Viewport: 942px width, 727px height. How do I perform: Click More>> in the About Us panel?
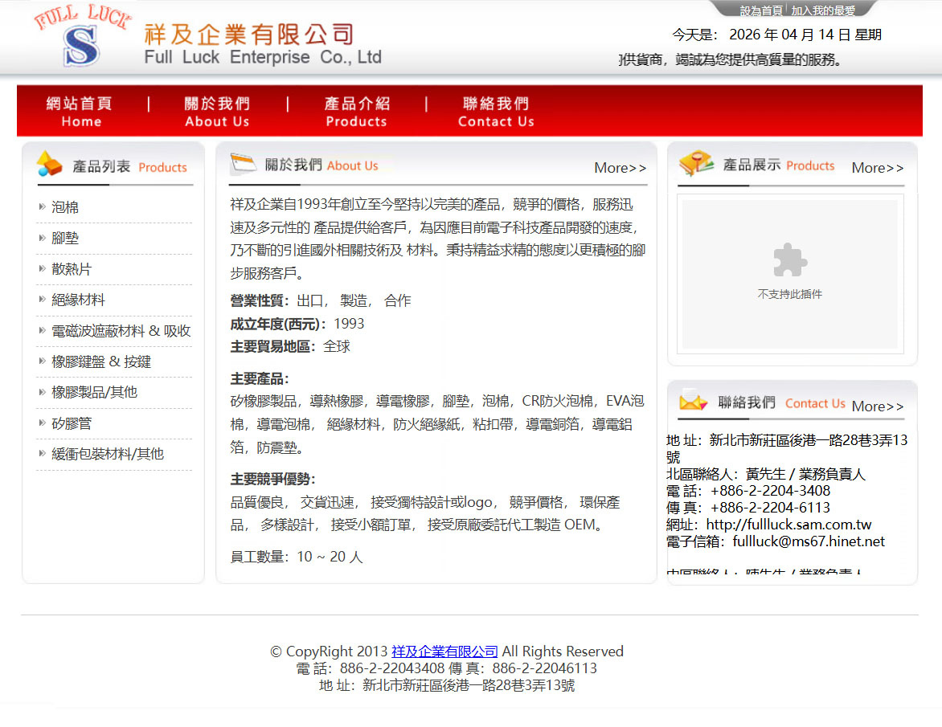click(620, 168)
